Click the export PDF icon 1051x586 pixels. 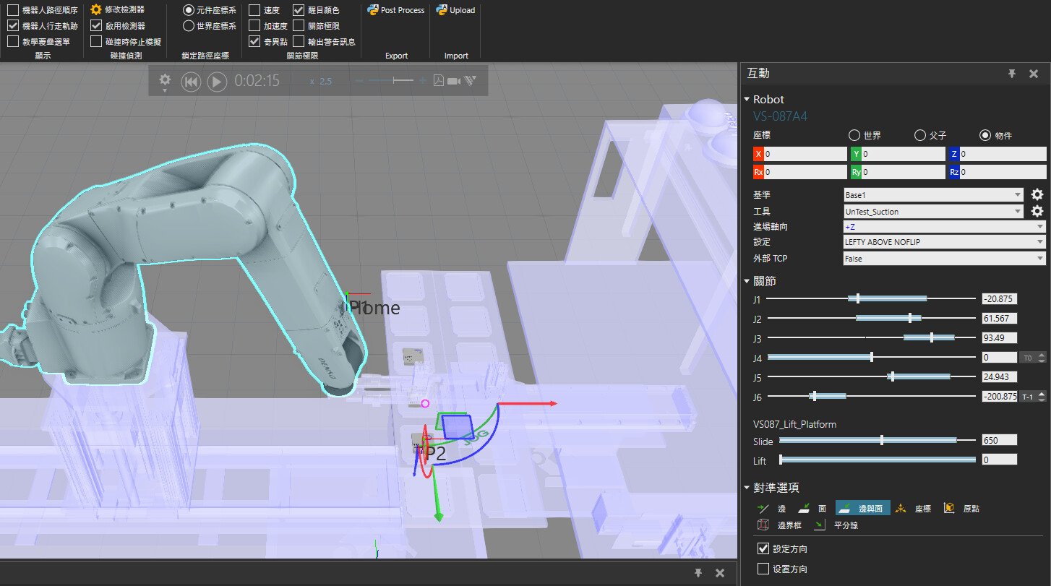tap(438, 81)
